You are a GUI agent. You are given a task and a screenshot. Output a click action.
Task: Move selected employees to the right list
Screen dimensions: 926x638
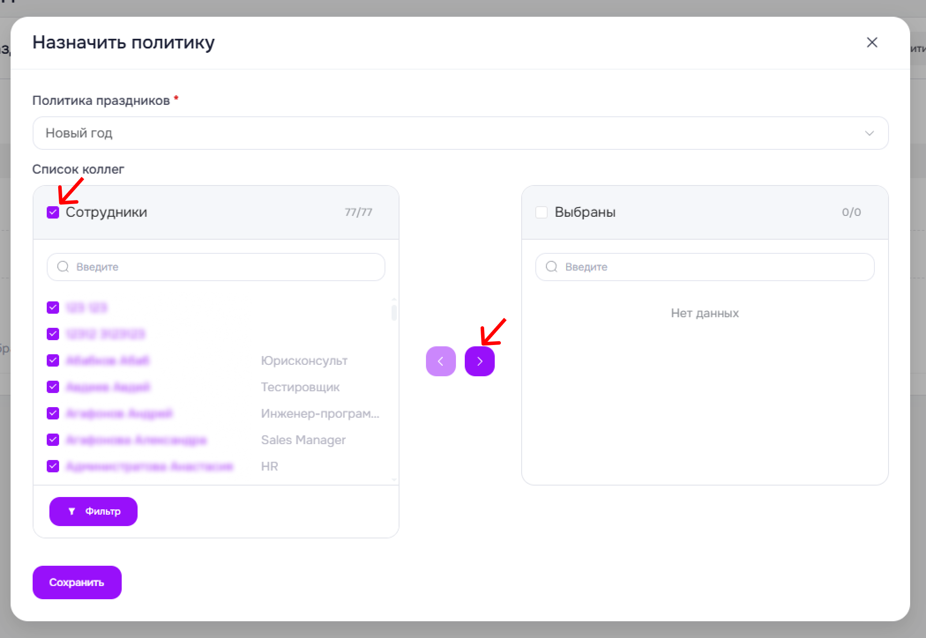479,361
